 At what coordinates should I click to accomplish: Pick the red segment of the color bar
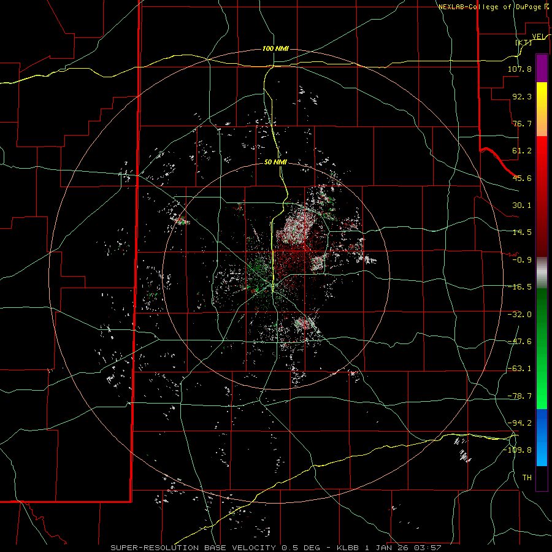[x=542, y=196]
